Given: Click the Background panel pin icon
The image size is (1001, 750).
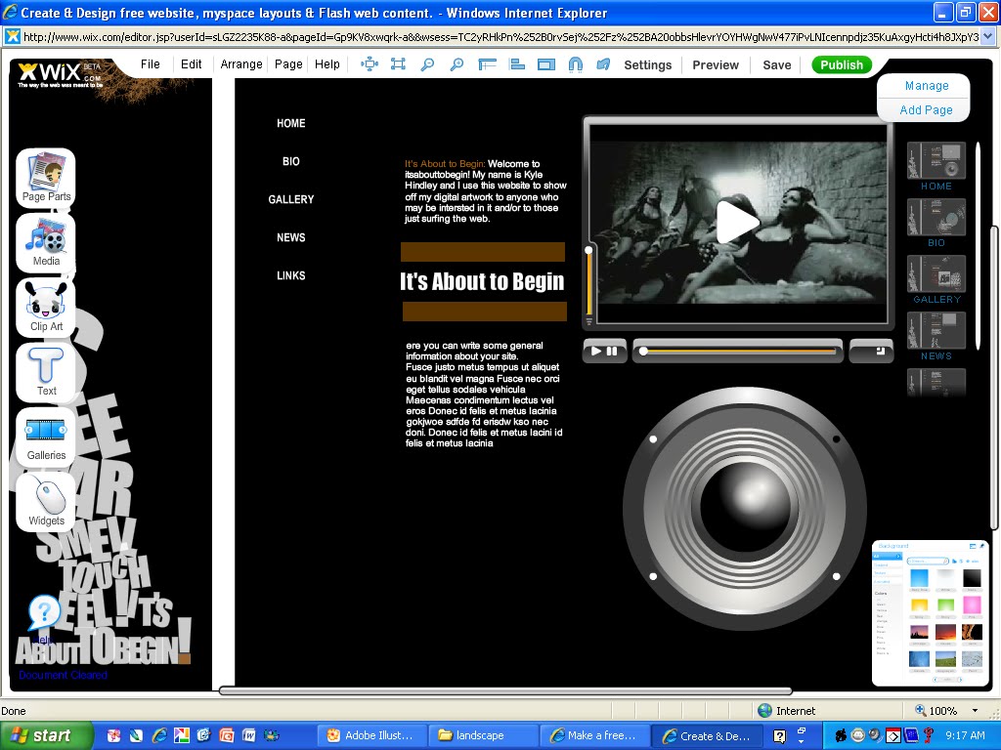Looking at the screenshot, I should 981,547.
